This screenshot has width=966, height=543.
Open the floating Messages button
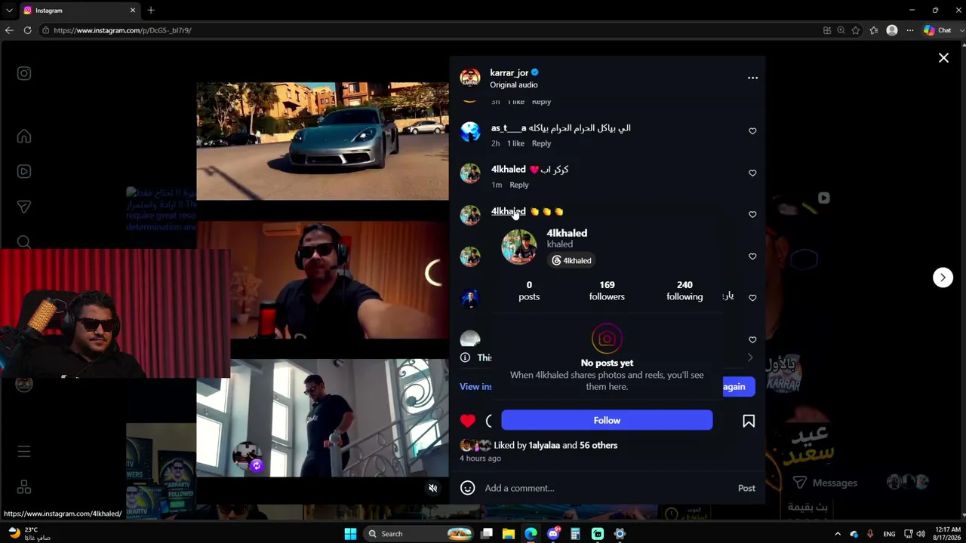tap(824, 483)
